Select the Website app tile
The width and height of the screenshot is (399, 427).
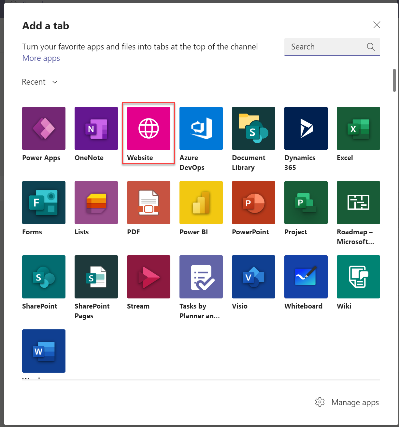(149, 129)
